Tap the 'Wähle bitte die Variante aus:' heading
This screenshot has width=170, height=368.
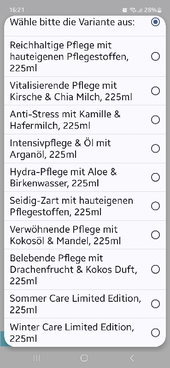(72, 22)
